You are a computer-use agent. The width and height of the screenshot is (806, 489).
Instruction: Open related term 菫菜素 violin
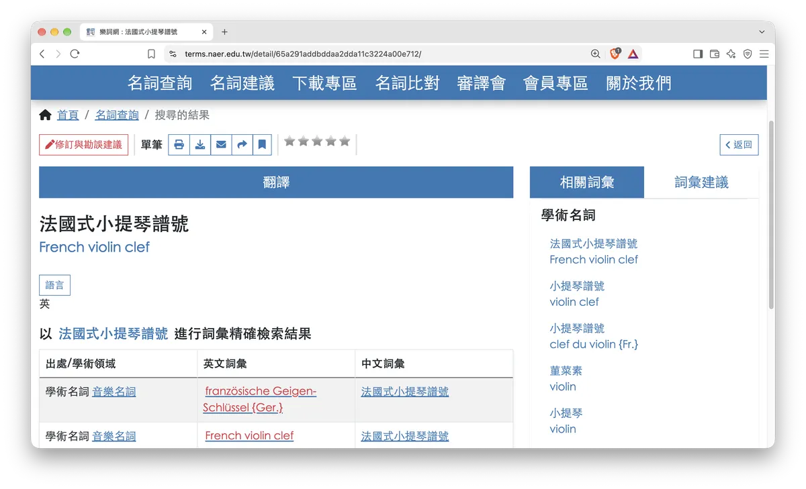coord(566,378)
